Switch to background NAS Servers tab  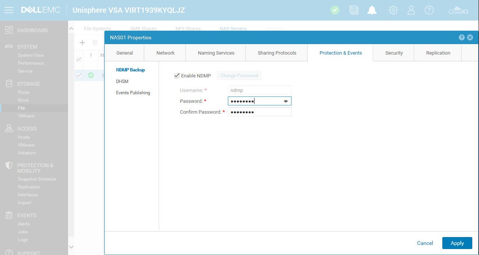(x=233, y=28)
